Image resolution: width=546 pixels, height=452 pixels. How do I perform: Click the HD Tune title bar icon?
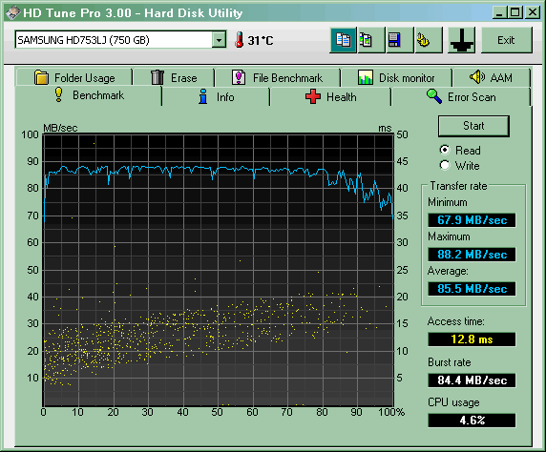tap(12, 13)
